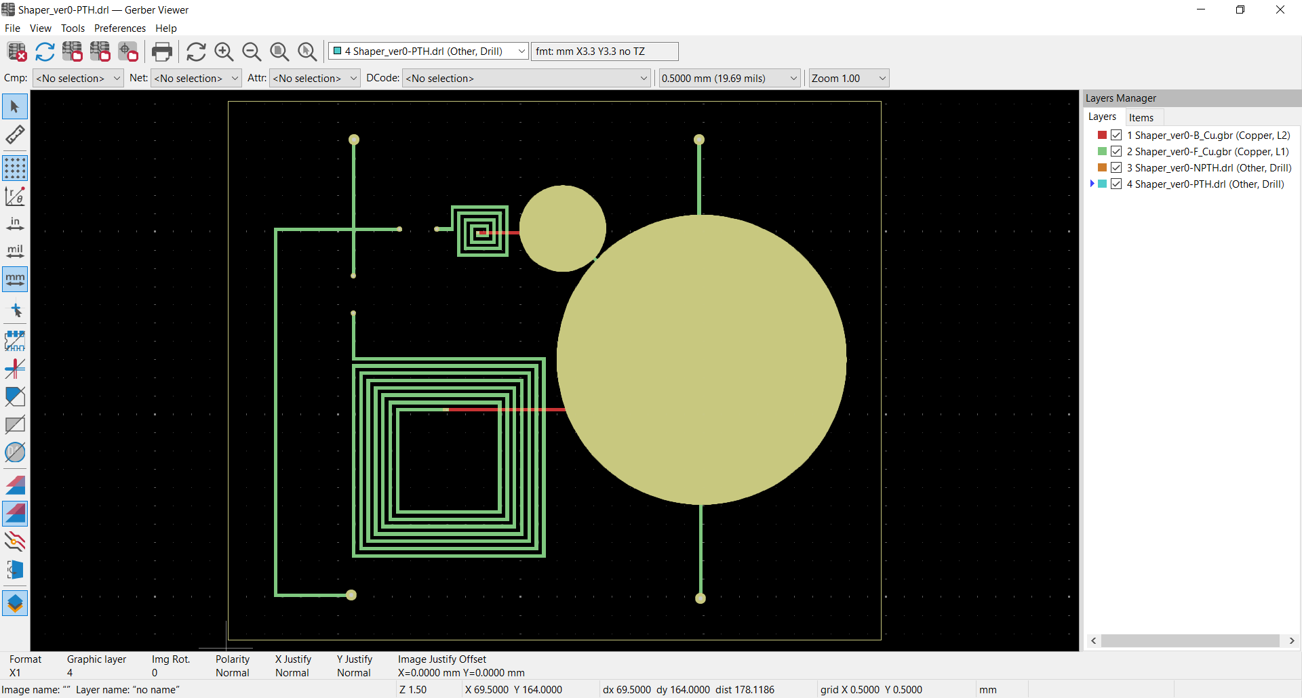
Task: Toggle grid display dots icon
Action: click(15, 168)
